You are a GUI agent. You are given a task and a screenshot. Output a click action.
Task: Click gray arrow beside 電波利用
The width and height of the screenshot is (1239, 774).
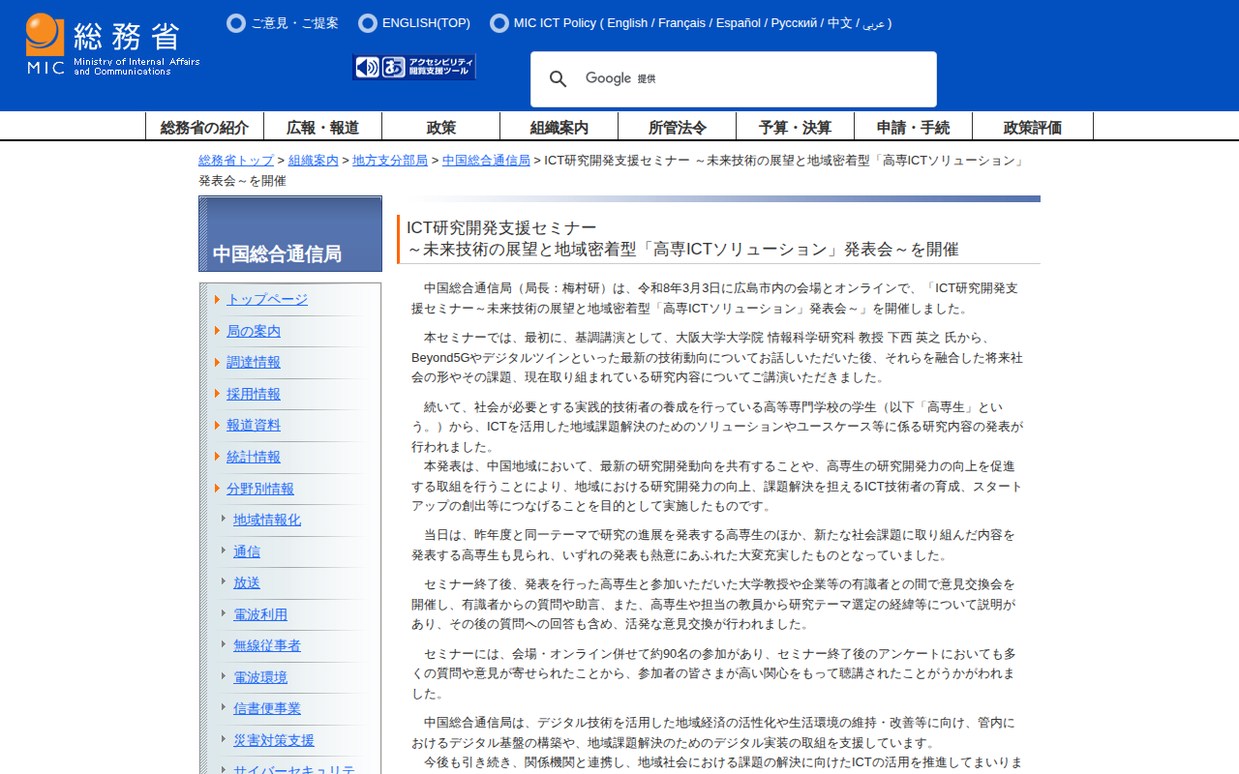[224, 613]
